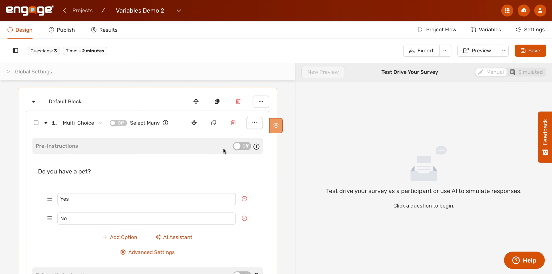The width and height of the screenshot is (552, 274).
Task: Open Default Block more options menu
Action: click(x=261, y=101)
